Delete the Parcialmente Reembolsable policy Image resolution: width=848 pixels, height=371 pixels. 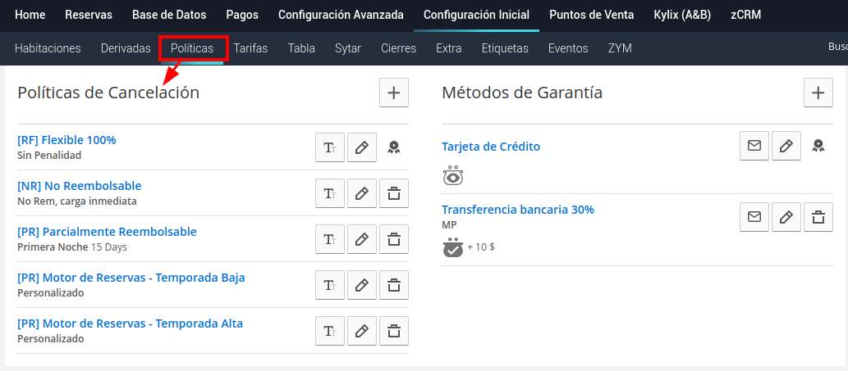click(394, 239)
